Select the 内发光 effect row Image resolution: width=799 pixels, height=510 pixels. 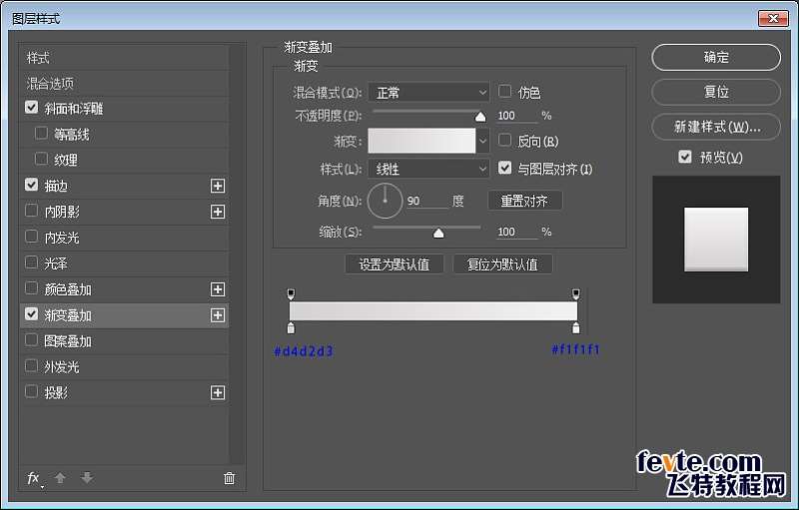pyautogui.click(x=124, y=238)
